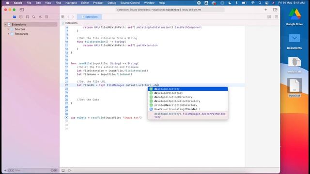Viewport: 310px width, 174px height.
Task: Toggle the debug area icon
Action: 63,171
